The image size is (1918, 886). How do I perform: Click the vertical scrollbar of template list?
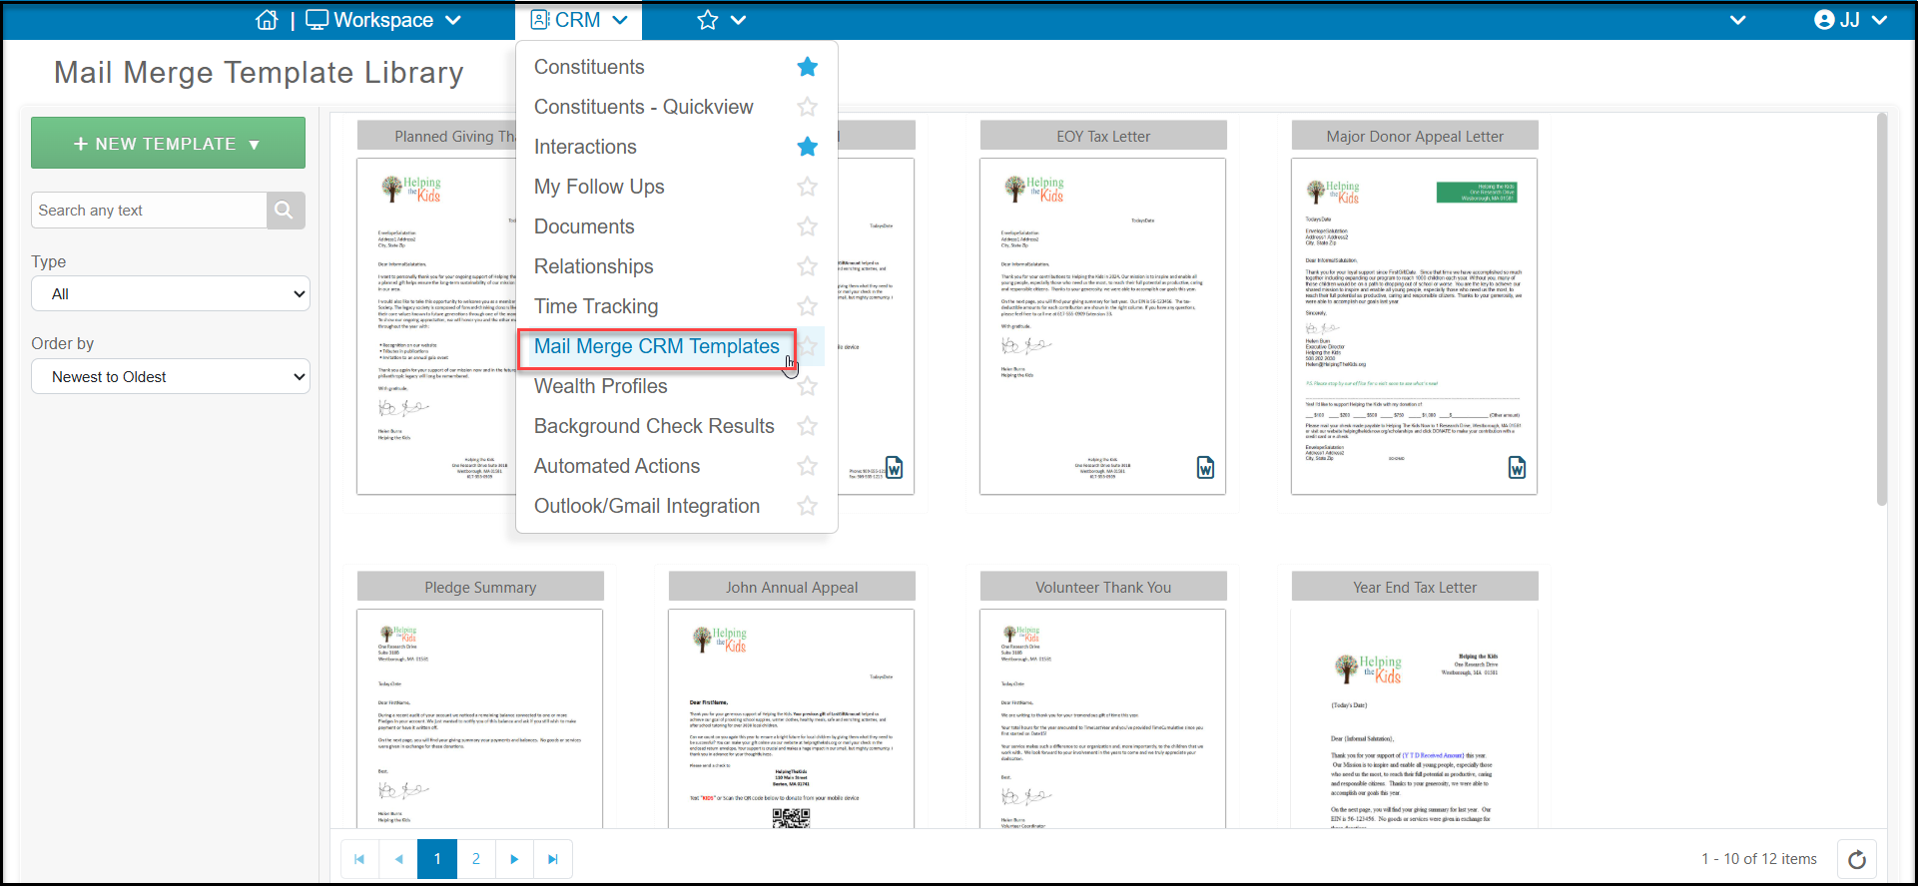click(x=1882, y=309)
